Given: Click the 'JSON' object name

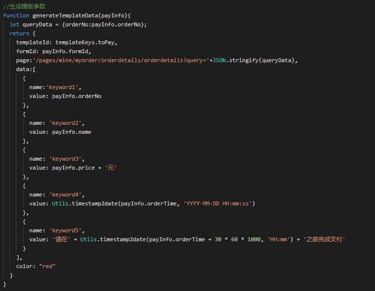Looking at the screenshot, I should tap(220, 60).
